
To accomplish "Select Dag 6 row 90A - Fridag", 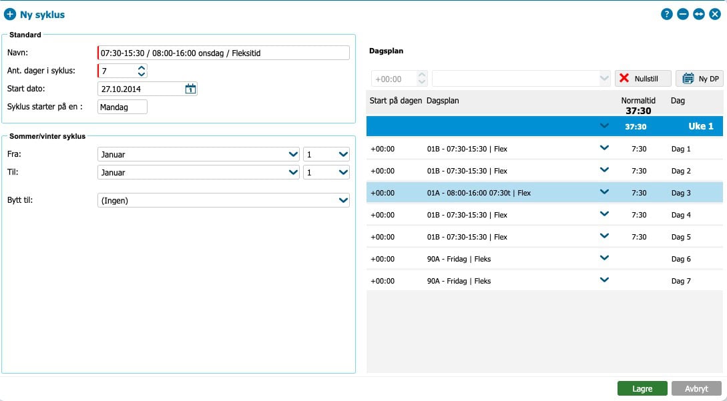I will [544, 259].
